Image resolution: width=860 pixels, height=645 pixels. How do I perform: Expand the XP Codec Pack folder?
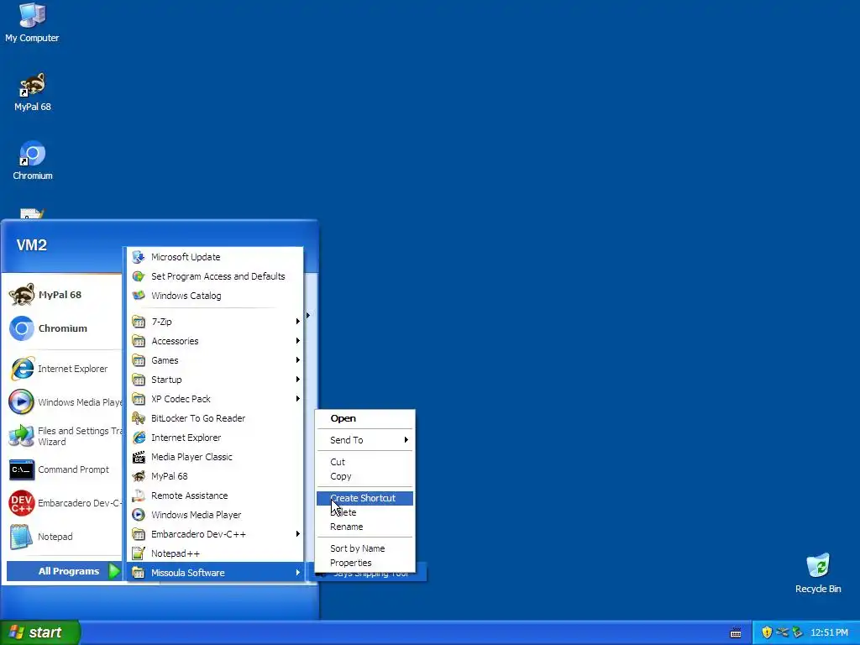point(215,399)
